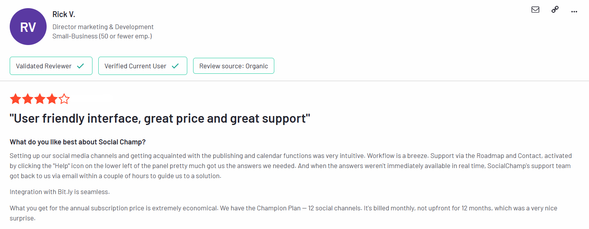Click the RV avatar circle

click(x=28, y=26)
